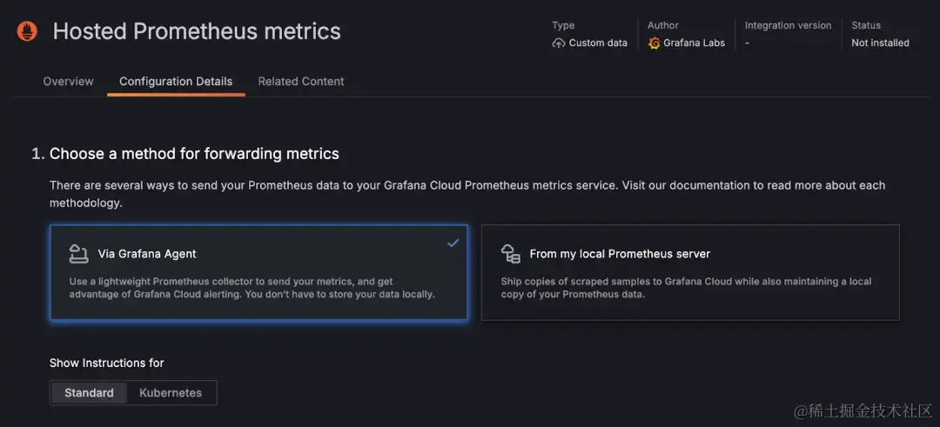Click the local Prometheus server icon
Screen dimensions: 940x427
pyautogui.click(x=511, y=254)
